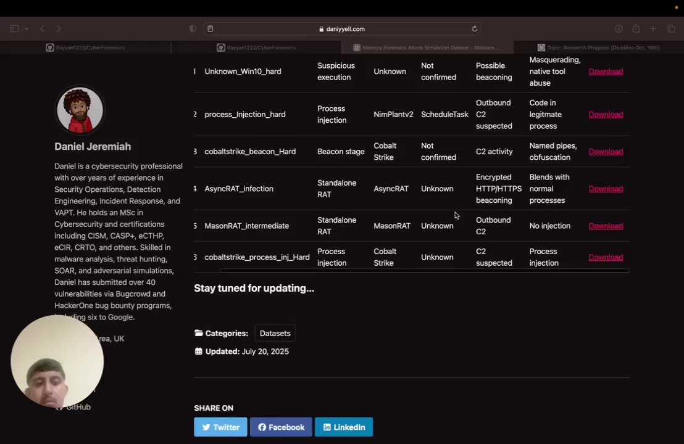This screenshot has width=684, height=444.
Task: Click the 'Stay tuned for updating...' heading
Action: point(254,289)
